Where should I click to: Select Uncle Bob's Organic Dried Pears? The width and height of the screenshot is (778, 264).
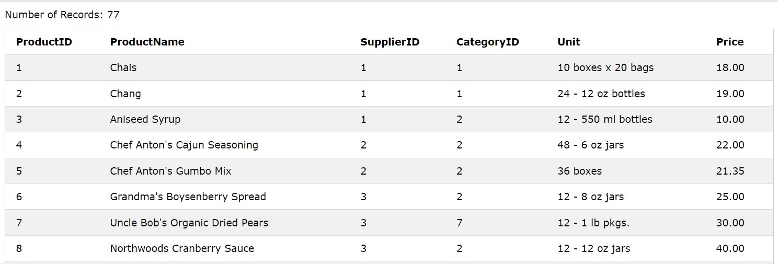point(189,223)
